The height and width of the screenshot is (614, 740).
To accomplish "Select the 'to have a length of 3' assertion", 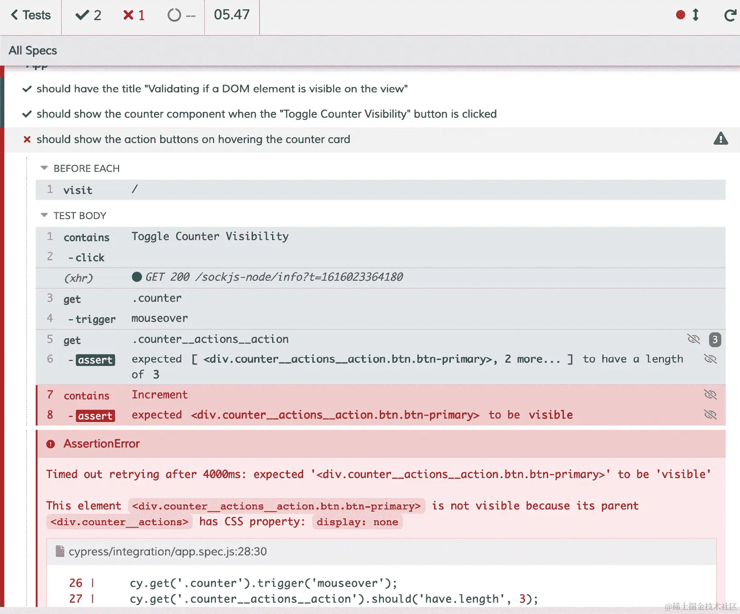I will 380,367.
